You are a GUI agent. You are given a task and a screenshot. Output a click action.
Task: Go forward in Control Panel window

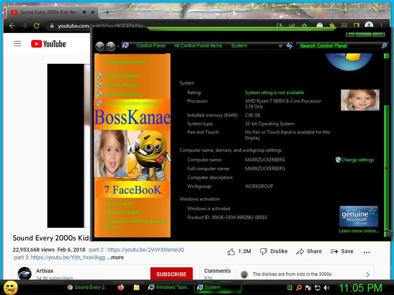pos(110,46)
